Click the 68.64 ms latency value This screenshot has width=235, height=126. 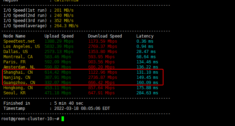pos(146,57)
